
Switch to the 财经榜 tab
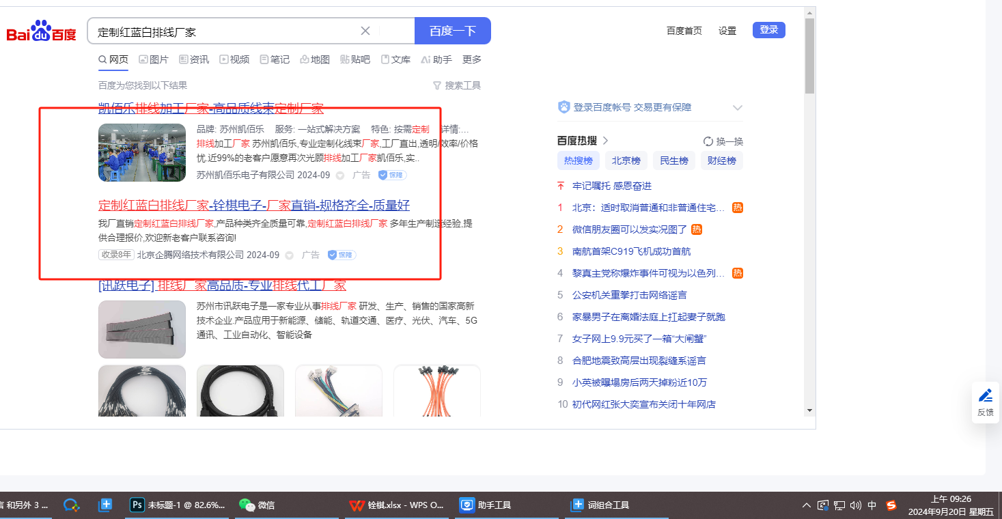click(722, 160)
